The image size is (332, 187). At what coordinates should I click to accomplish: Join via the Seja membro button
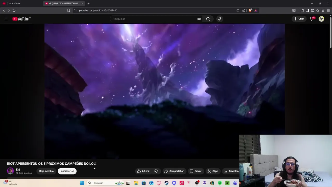click(x=46, y=171)
